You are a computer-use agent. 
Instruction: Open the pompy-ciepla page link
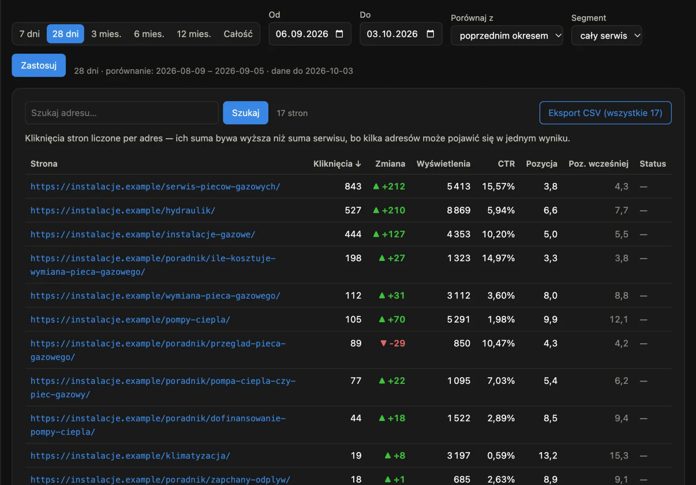(130, 320)
